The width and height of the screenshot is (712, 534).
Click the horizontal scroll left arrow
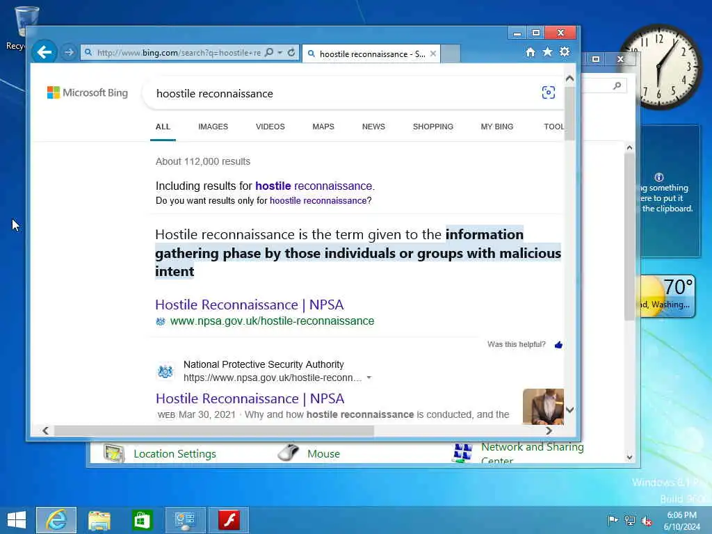coord(45,430)
